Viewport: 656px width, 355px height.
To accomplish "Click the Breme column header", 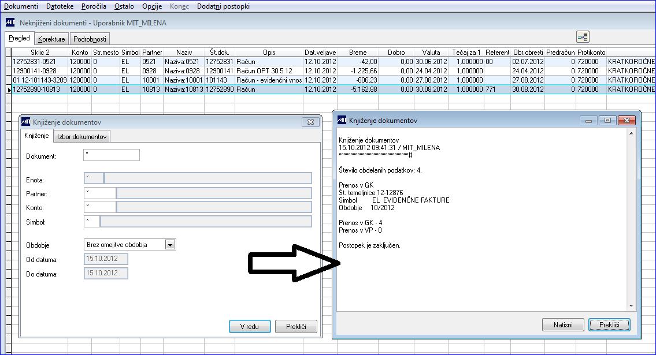I will (358, 52).
